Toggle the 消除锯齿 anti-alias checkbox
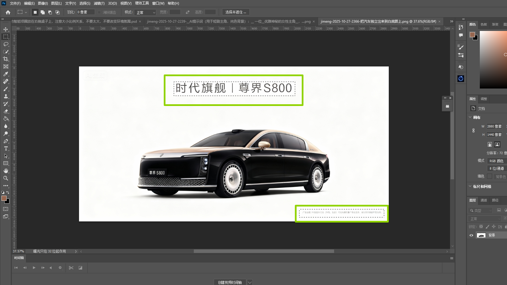The width and height of the screenshot is (507, 285). pos(99,12)
